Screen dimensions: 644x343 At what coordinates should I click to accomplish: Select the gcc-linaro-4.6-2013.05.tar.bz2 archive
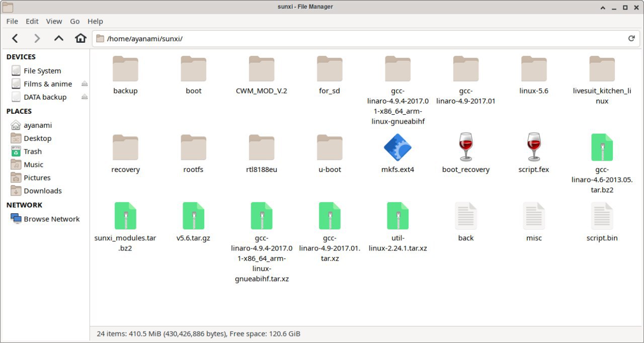pyautogui.click(x=602, y=164)
